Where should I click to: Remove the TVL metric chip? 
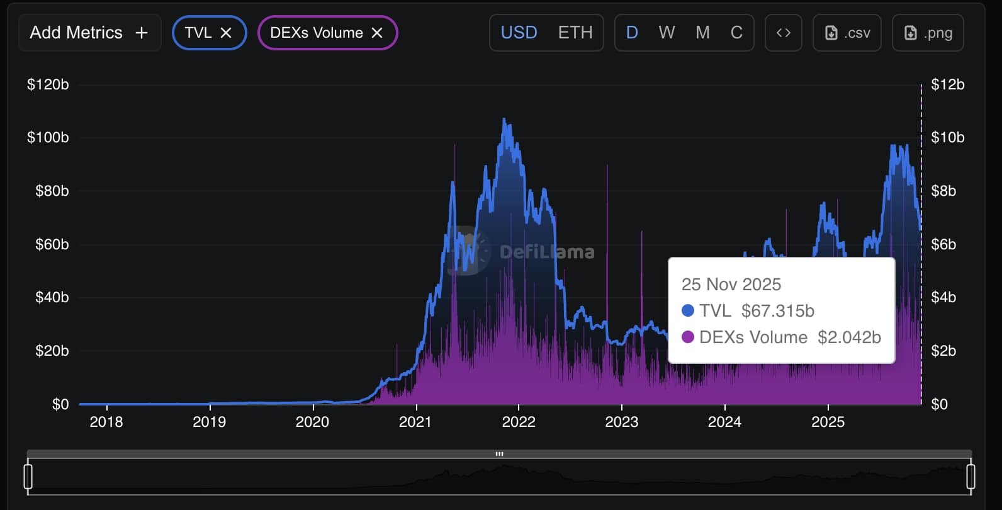pyautogui.click(x=226, y=32)
